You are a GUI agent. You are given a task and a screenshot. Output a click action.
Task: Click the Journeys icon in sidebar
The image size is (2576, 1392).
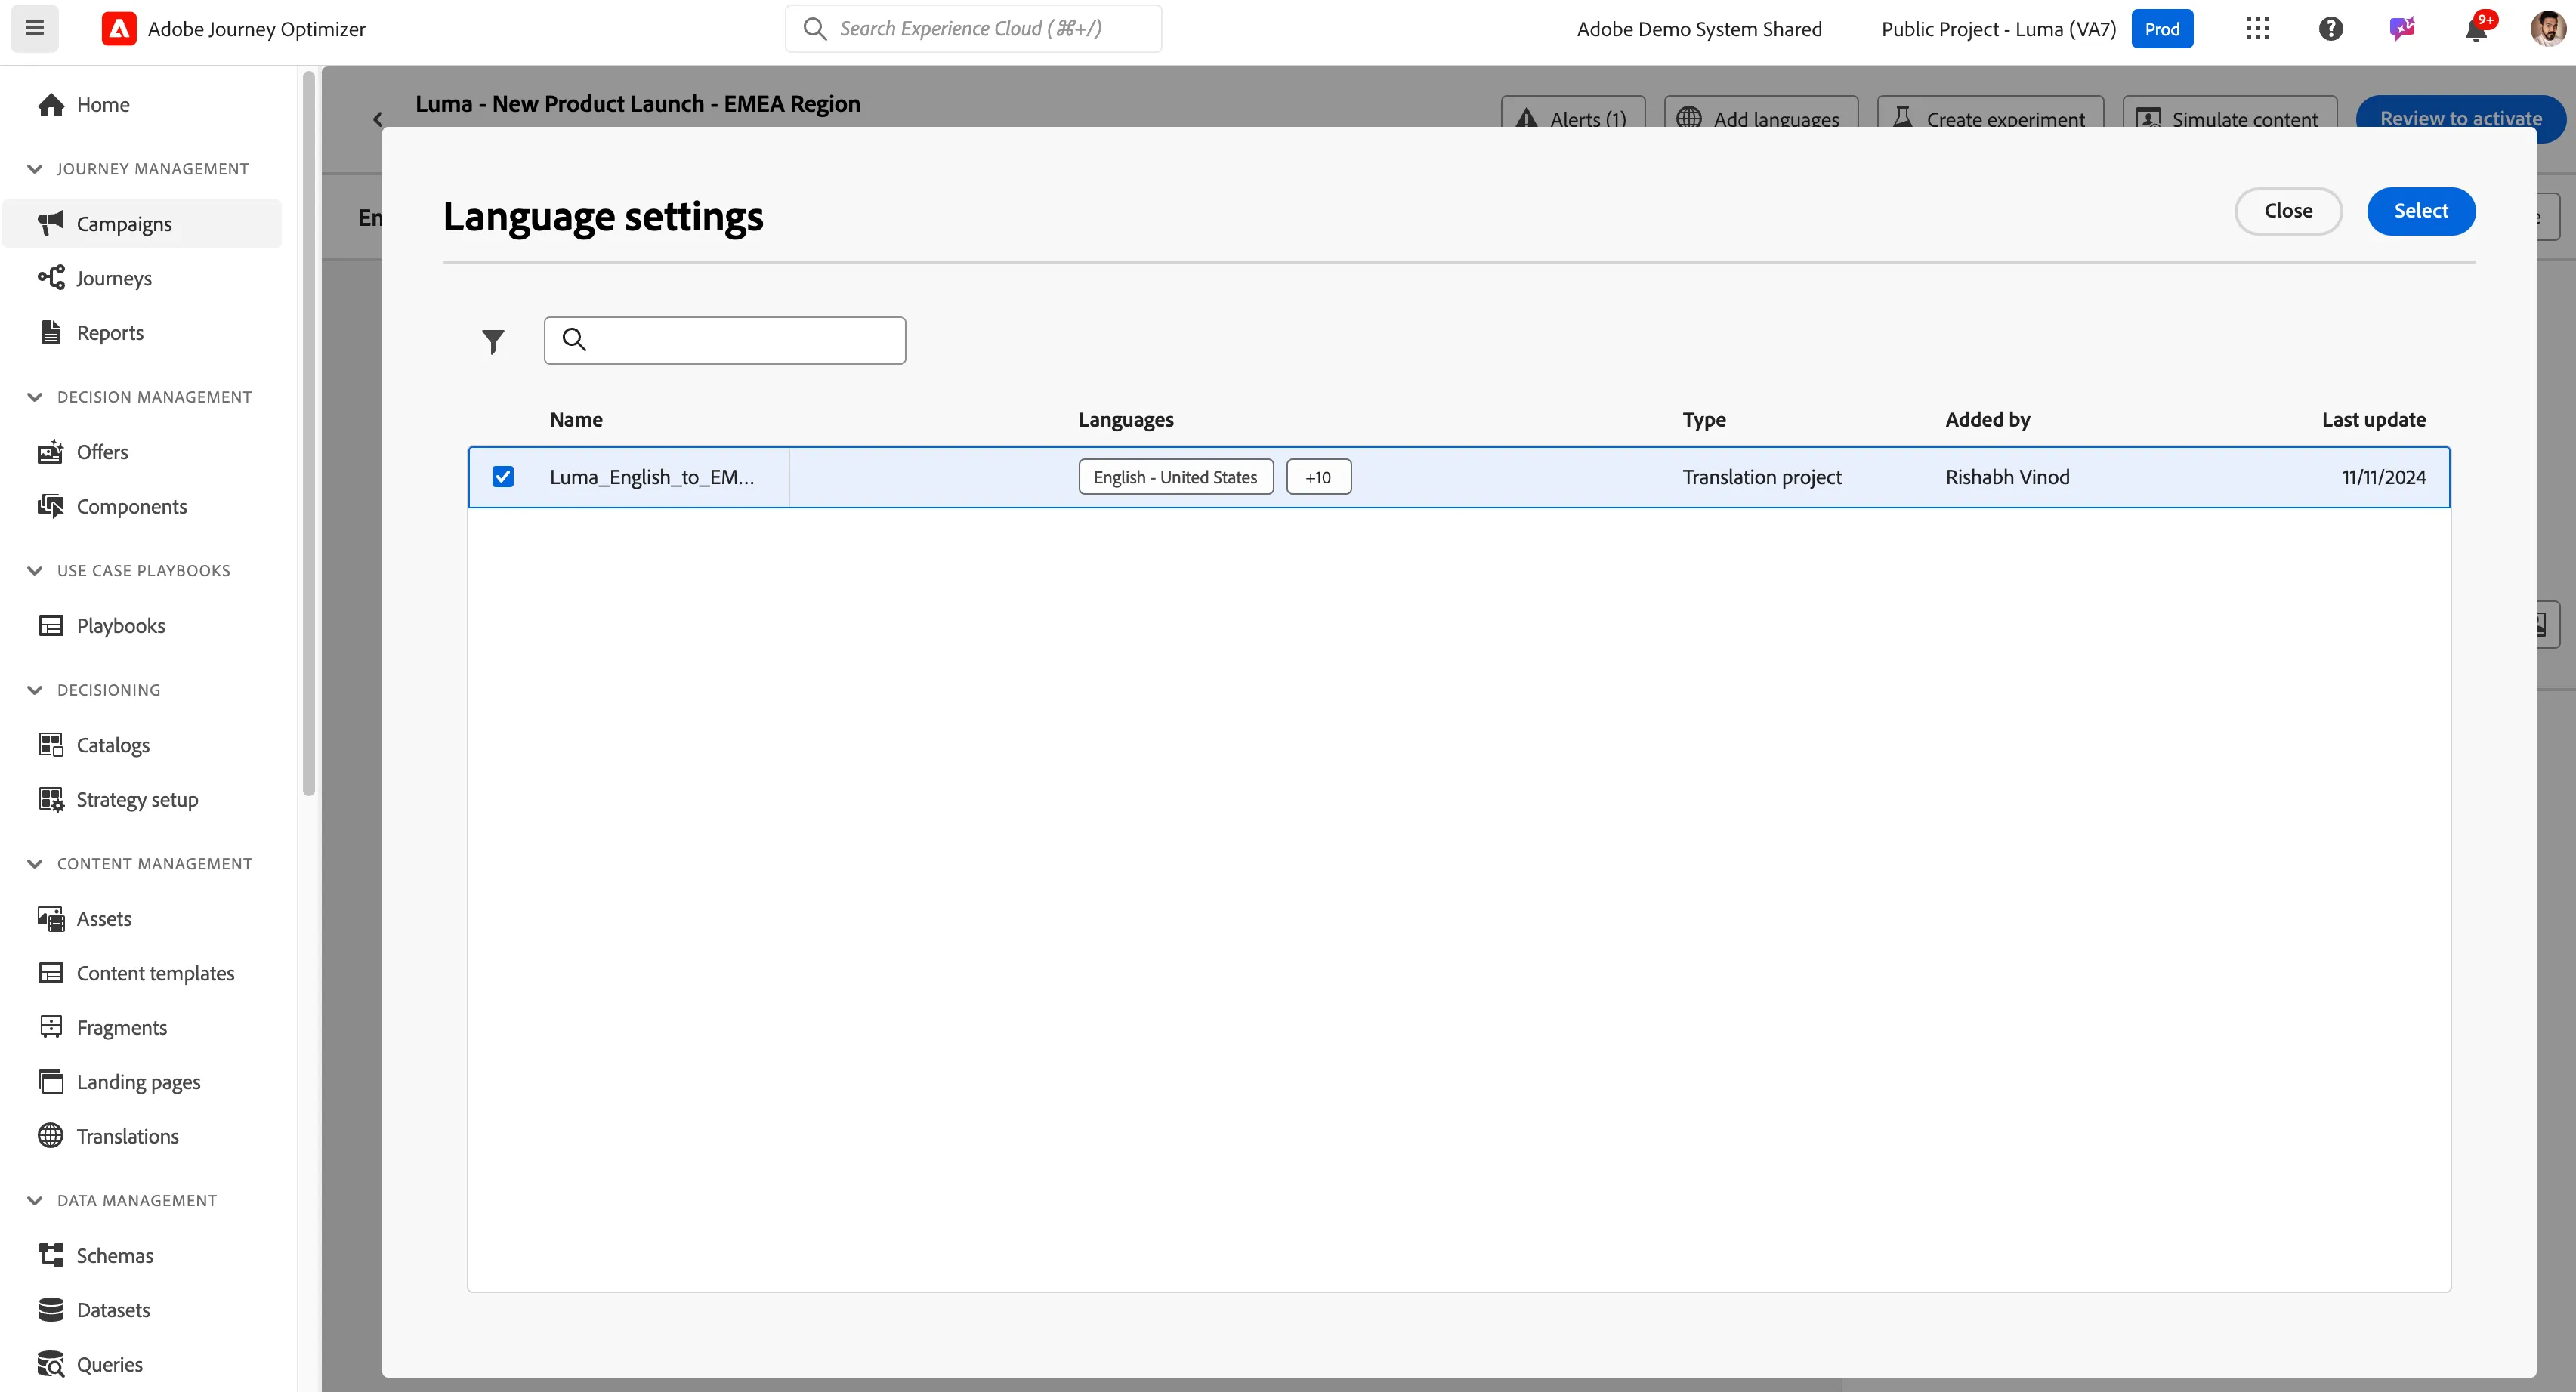point(51,278)
